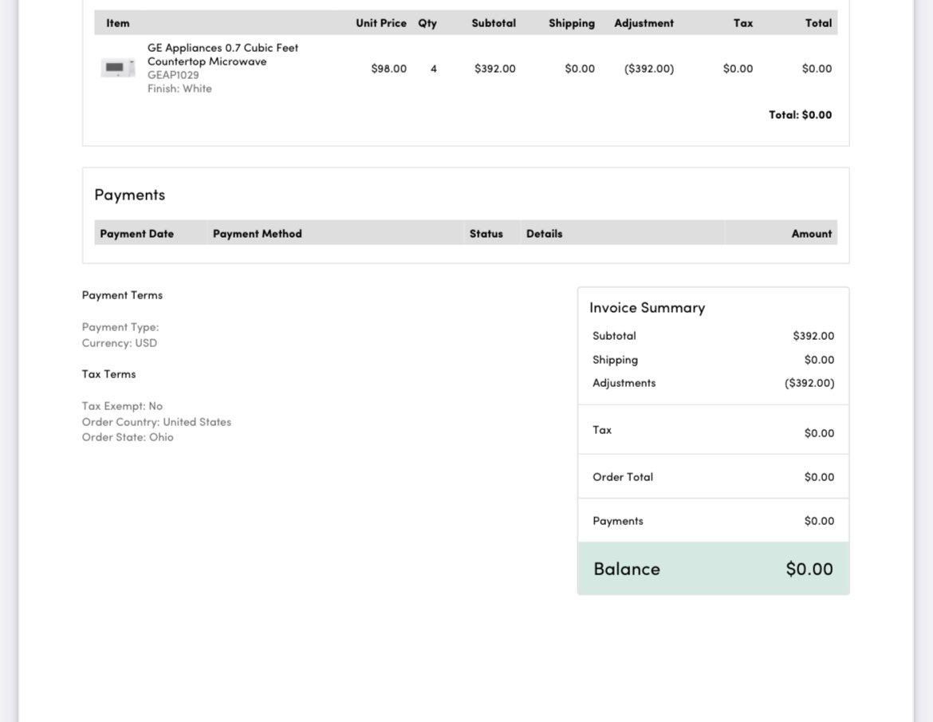Screen dimensions: 933x722
Task: Click the Shipping column header in the item table
Action: coord(571,23)
